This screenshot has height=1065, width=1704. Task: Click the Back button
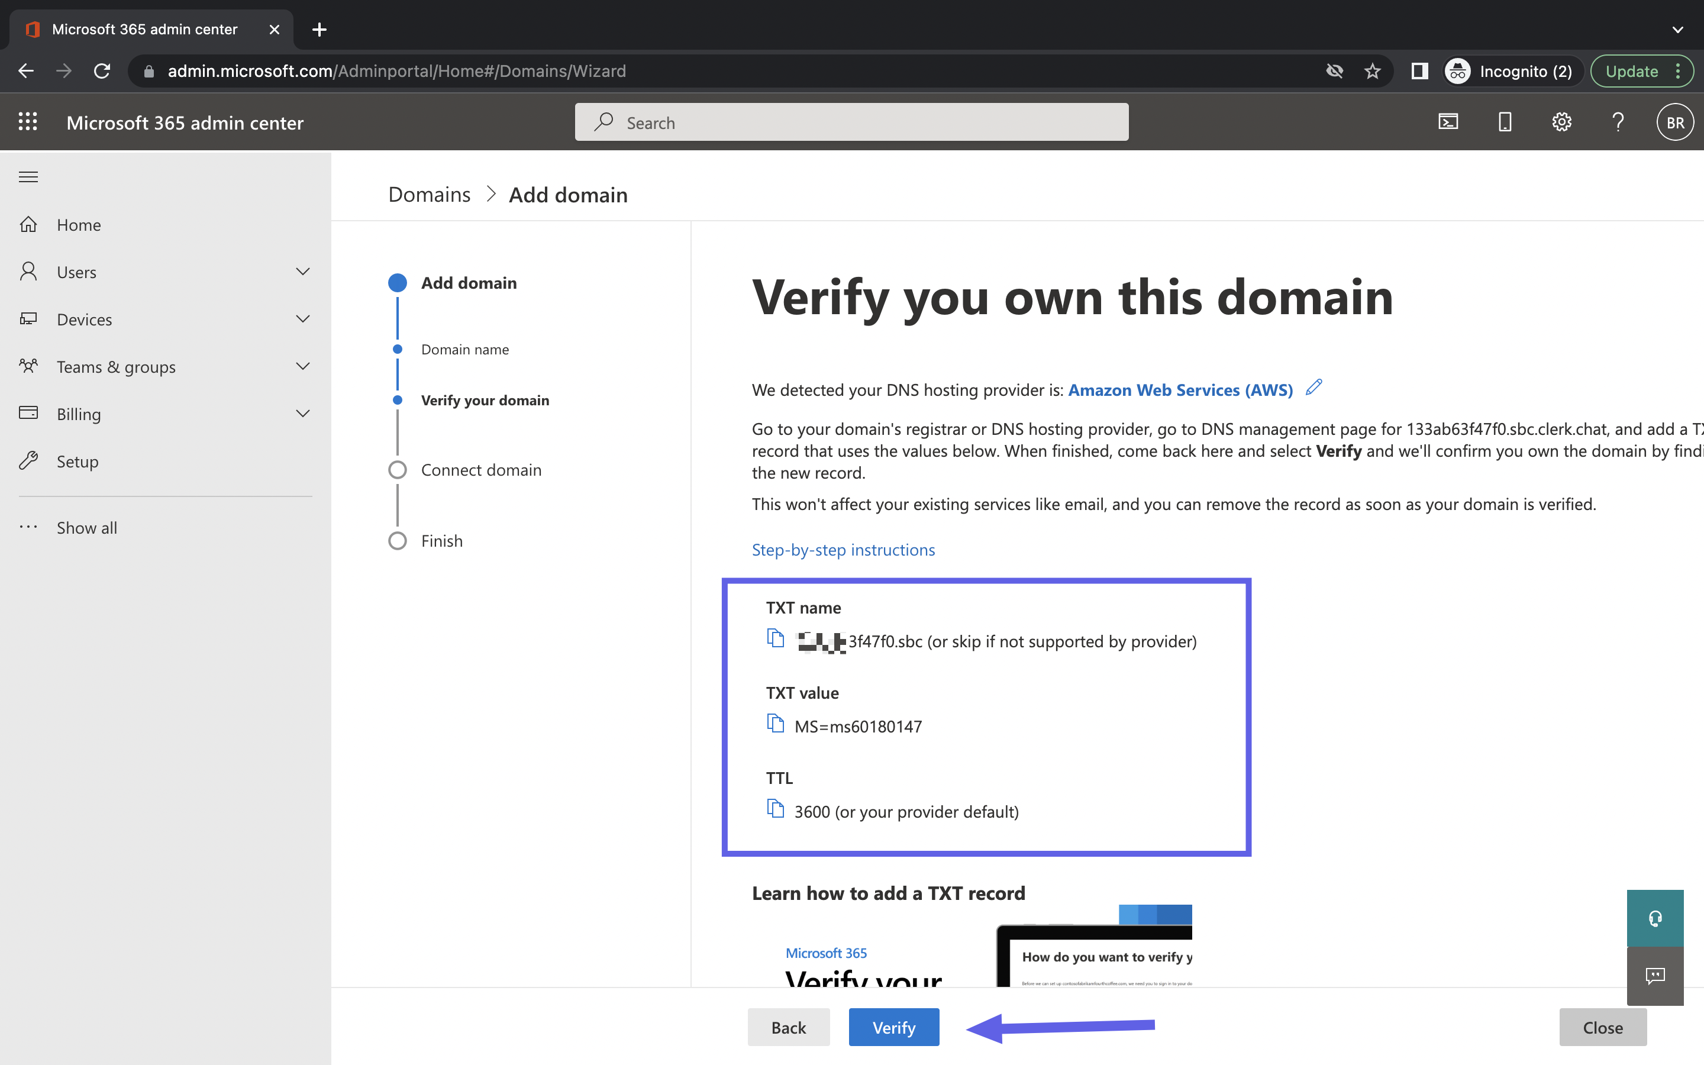click(788, 1027)
